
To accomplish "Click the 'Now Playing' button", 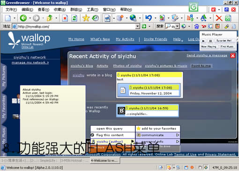I will point(209,47).
